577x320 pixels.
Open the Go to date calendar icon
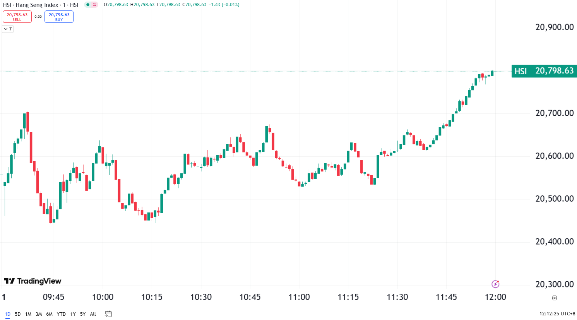[108, 314]
